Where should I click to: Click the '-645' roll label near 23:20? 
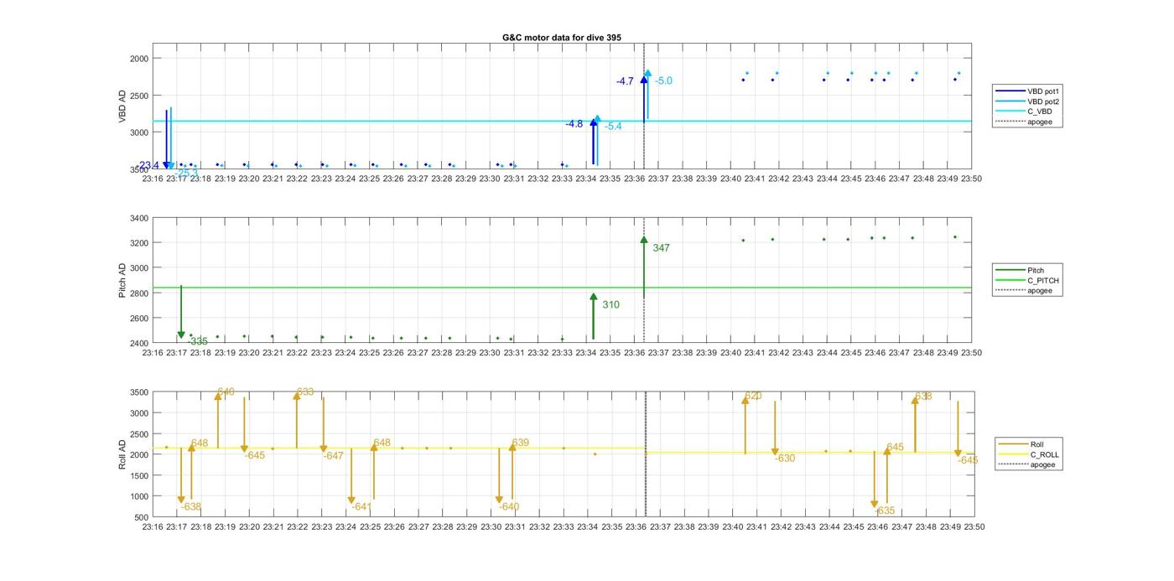pyautogui.click(x=255, y=456)
